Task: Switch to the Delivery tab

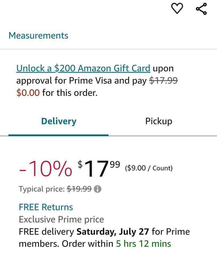Action: (x=59, y=121)
